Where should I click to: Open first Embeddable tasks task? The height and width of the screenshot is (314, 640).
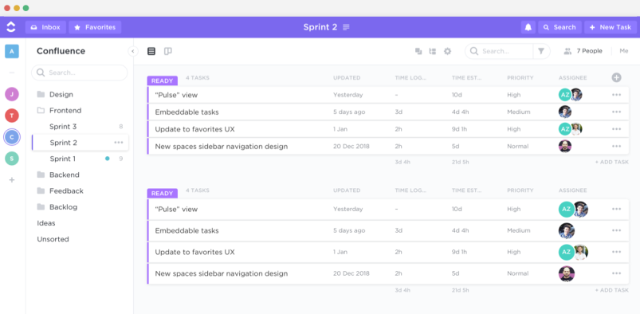(x=187, y=112)
